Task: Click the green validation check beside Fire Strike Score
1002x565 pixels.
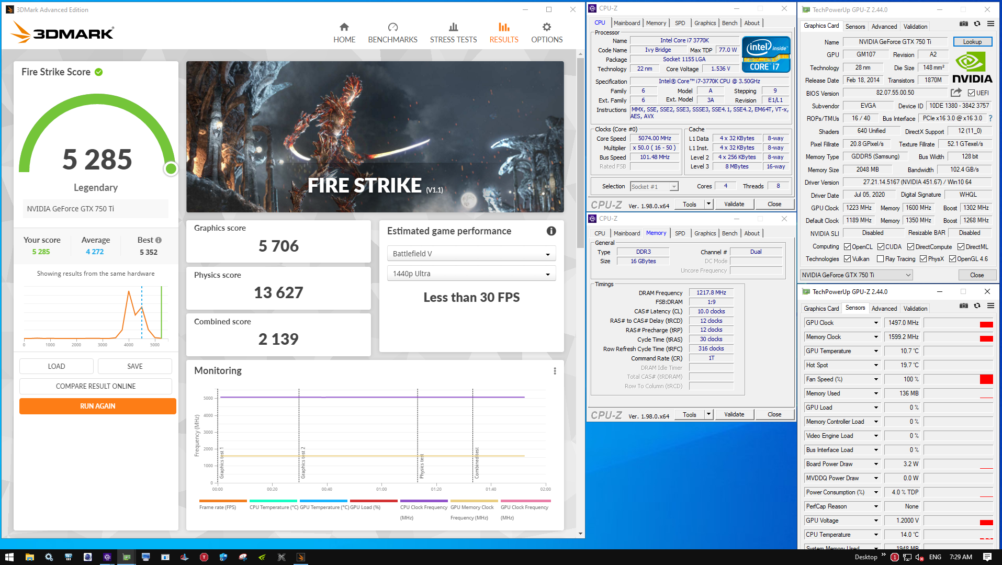Action: [98, 72]
